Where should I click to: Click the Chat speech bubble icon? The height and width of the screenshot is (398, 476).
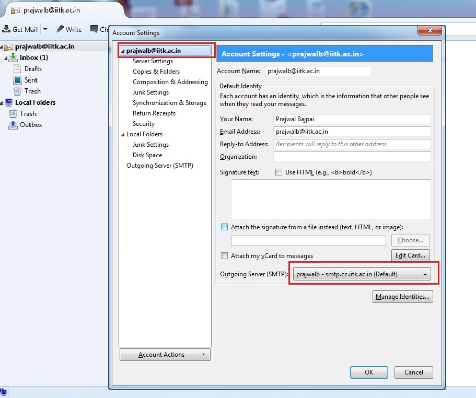click(x=94, y=29)
